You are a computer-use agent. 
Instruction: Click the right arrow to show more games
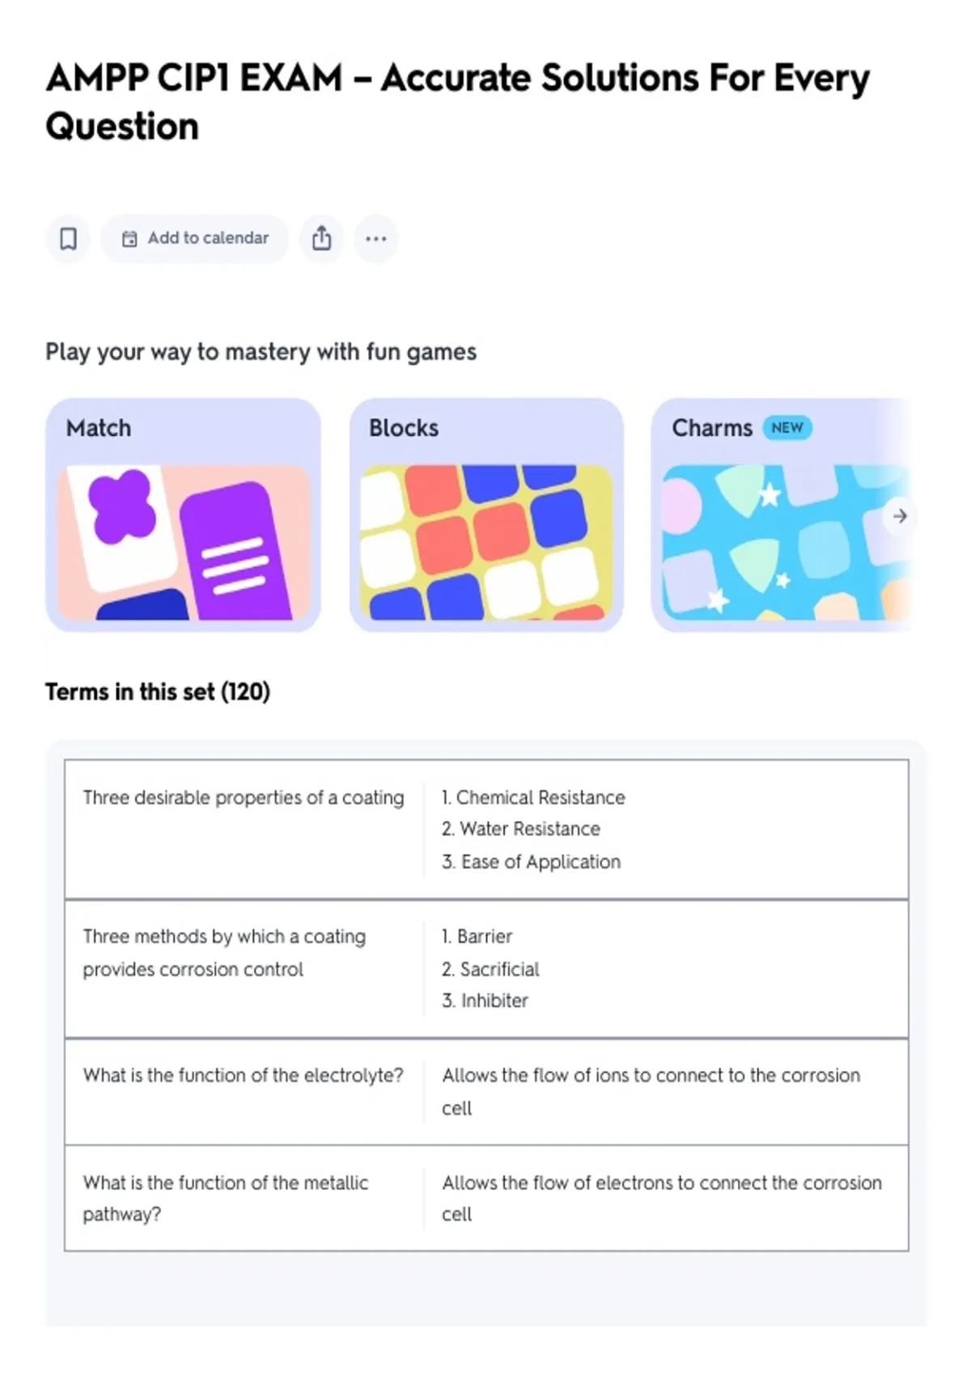(900, 516)
